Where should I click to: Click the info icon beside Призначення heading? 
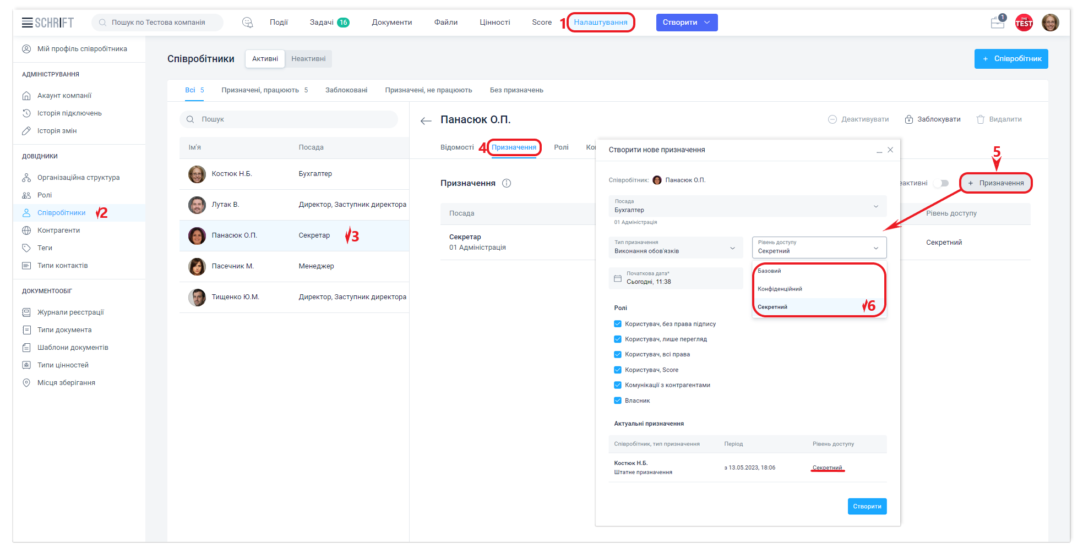[507, 183]
